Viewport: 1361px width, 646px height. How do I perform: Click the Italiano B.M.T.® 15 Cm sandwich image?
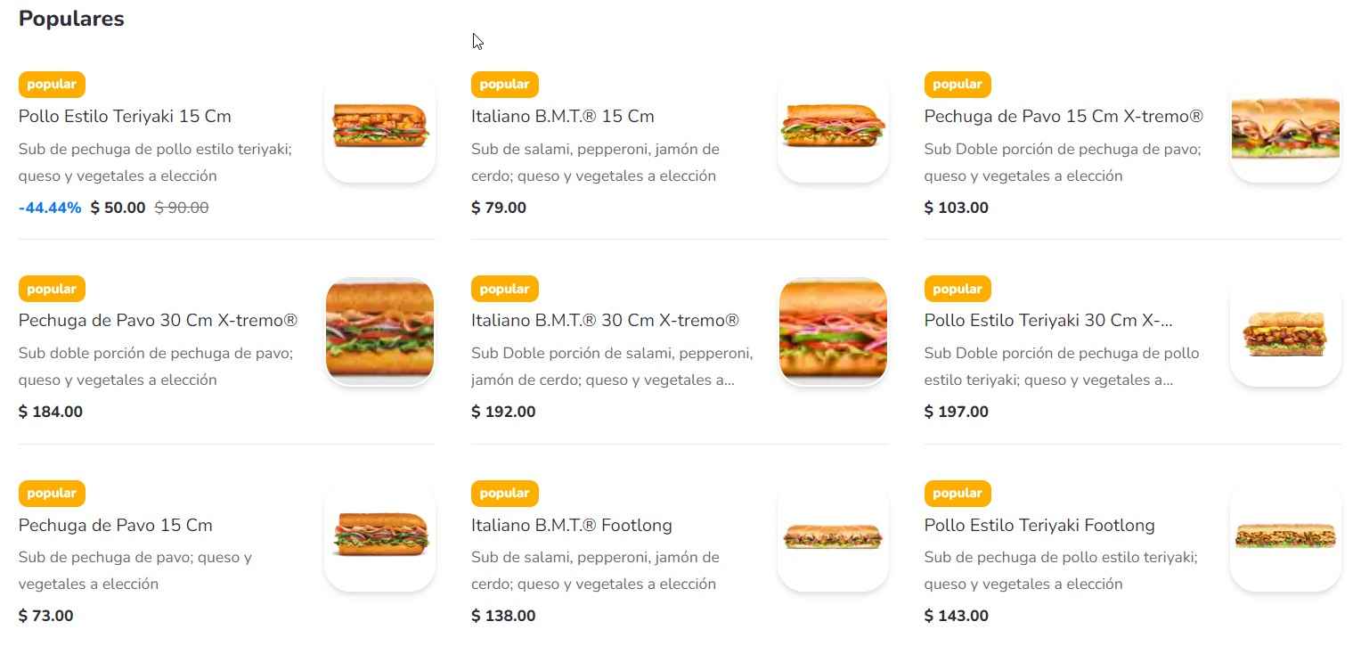[832, 127]
